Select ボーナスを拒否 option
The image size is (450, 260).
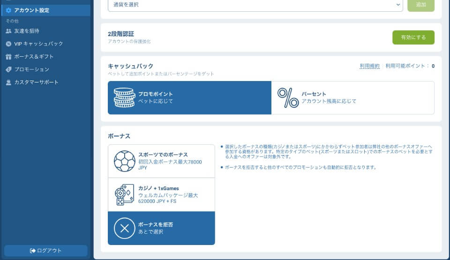click(x=161, y=228)
